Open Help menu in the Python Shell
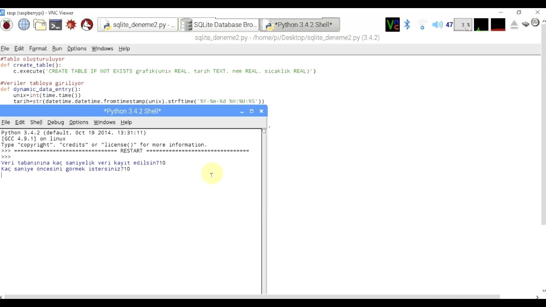 point(126,122)
